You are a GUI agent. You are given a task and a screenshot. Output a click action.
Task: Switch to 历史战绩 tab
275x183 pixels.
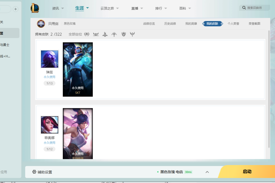170,24
